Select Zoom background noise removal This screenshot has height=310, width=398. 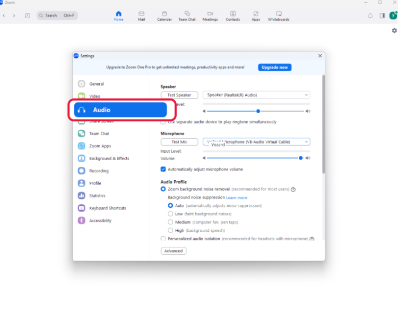click(163, 189)
